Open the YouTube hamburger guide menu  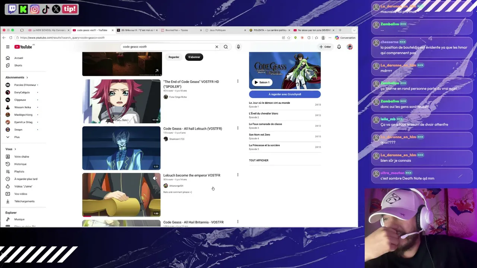[x=7, y=47]
